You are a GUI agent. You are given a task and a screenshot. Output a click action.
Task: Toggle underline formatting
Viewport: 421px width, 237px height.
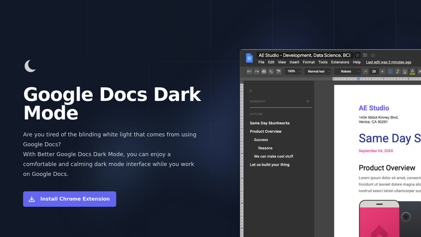pos(405,72)
